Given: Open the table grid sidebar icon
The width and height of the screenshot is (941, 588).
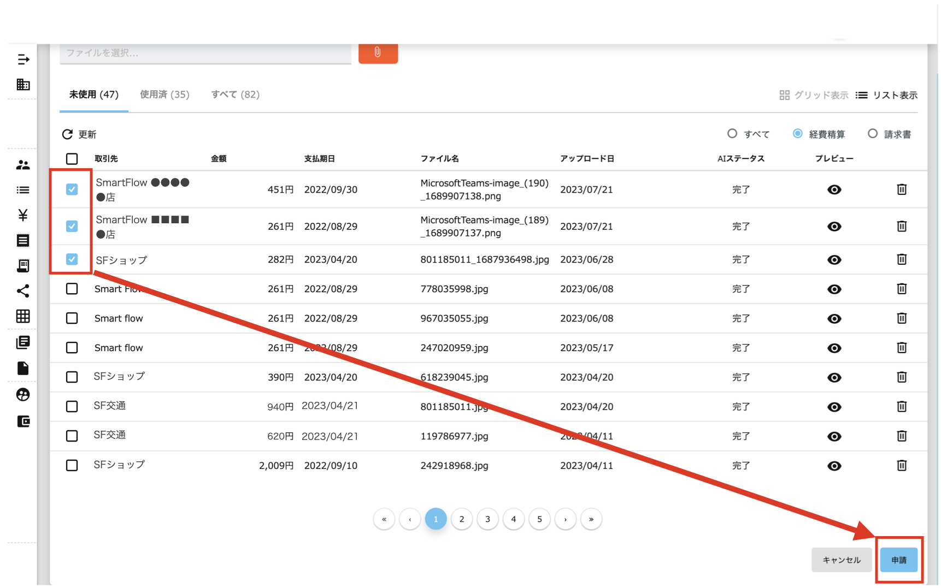Looking at the screenshot, I should pos(23,316).
